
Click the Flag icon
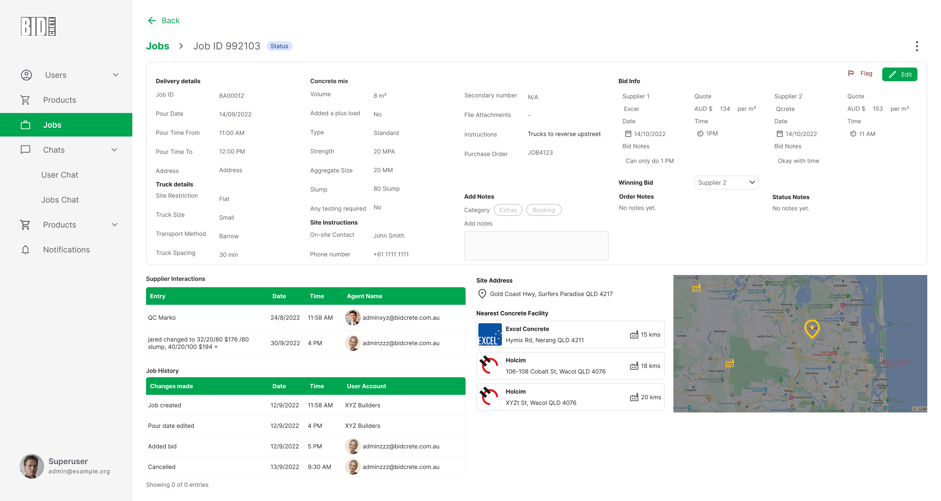(851, 73)
